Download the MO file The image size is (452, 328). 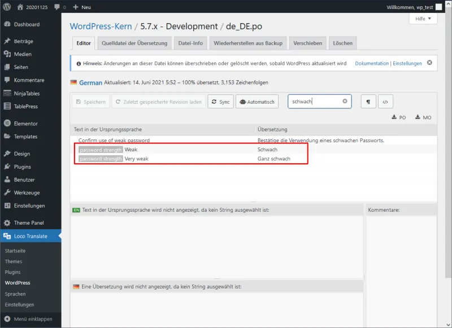tap(423, 117)
